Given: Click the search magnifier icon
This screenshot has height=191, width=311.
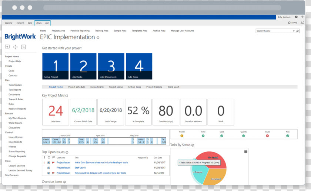Looking at the screenshot, I should [297, 31].
